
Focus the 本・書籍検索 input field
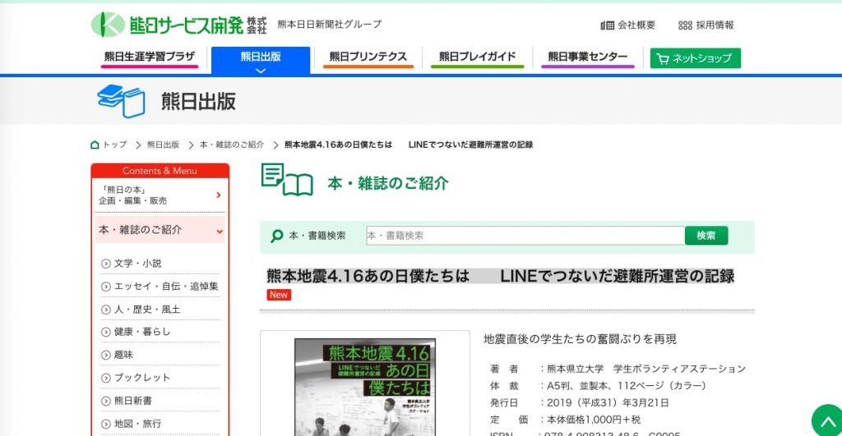pyautogui.click(x=525, y=236)
